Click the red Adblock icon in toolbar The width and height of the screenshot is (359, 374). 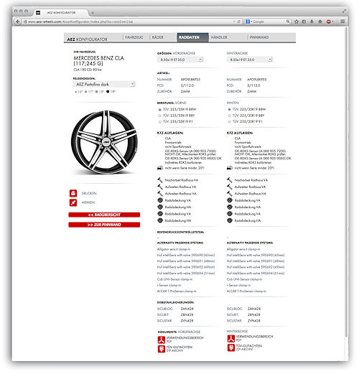tap(329, 22)
